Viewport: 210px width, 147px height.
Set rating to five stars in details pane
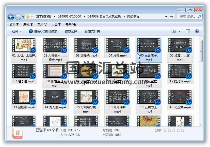tap(182, 130)
